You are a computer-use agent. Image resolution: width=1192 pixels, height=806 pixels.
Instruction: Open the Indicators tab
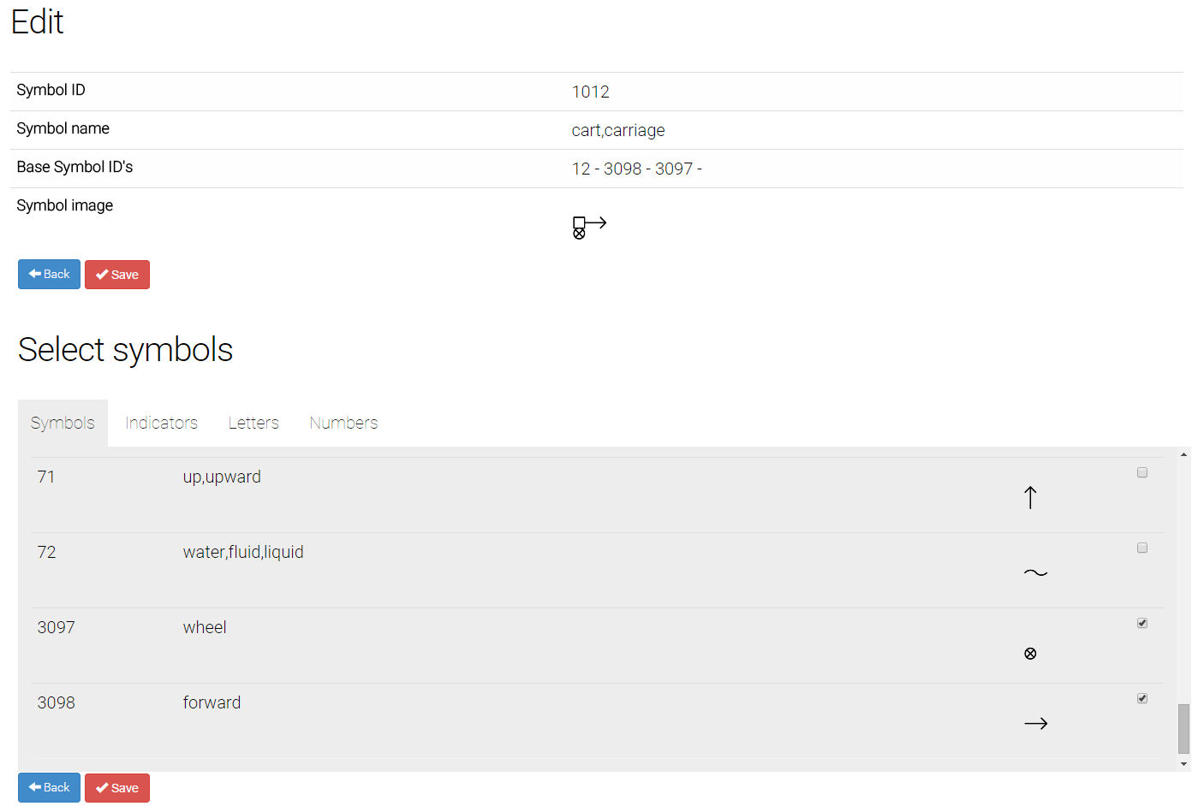(161, 423)
